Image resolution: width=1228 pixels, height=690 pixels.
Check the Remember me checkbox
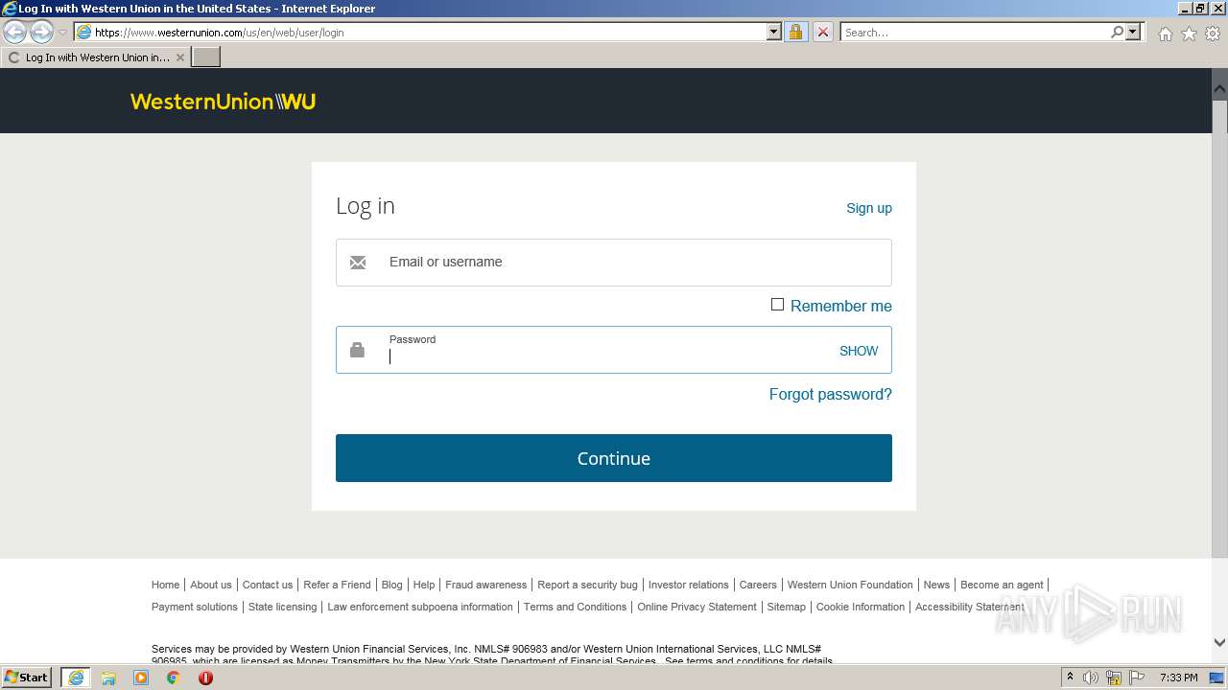[x=777, y=305]
